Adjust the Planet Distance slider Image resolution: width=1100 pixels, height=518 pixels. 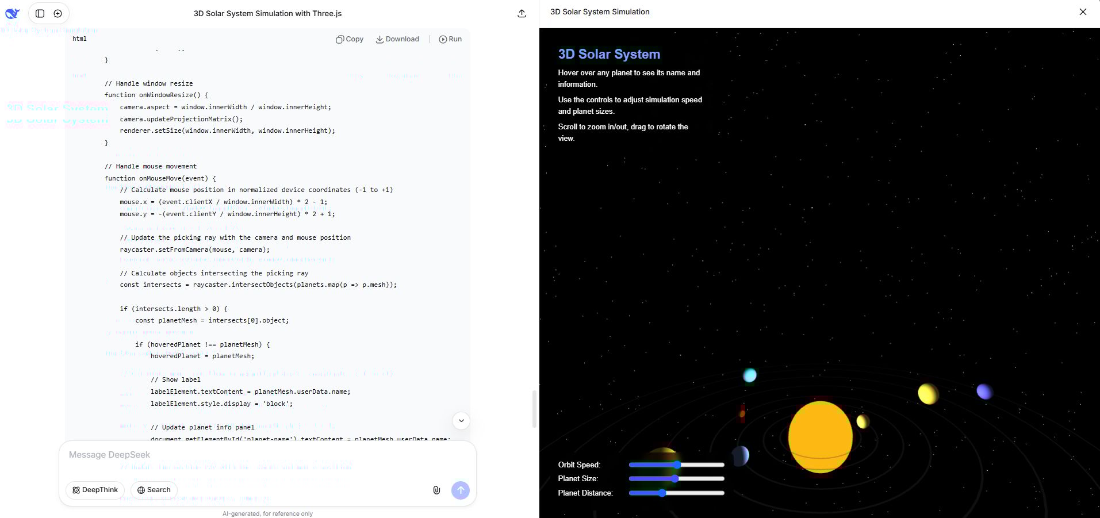pos(662,493)
